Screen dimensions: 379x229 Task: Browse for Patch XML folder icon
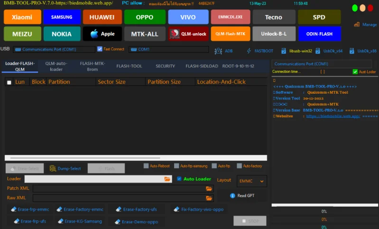click(x=209, y=188)
